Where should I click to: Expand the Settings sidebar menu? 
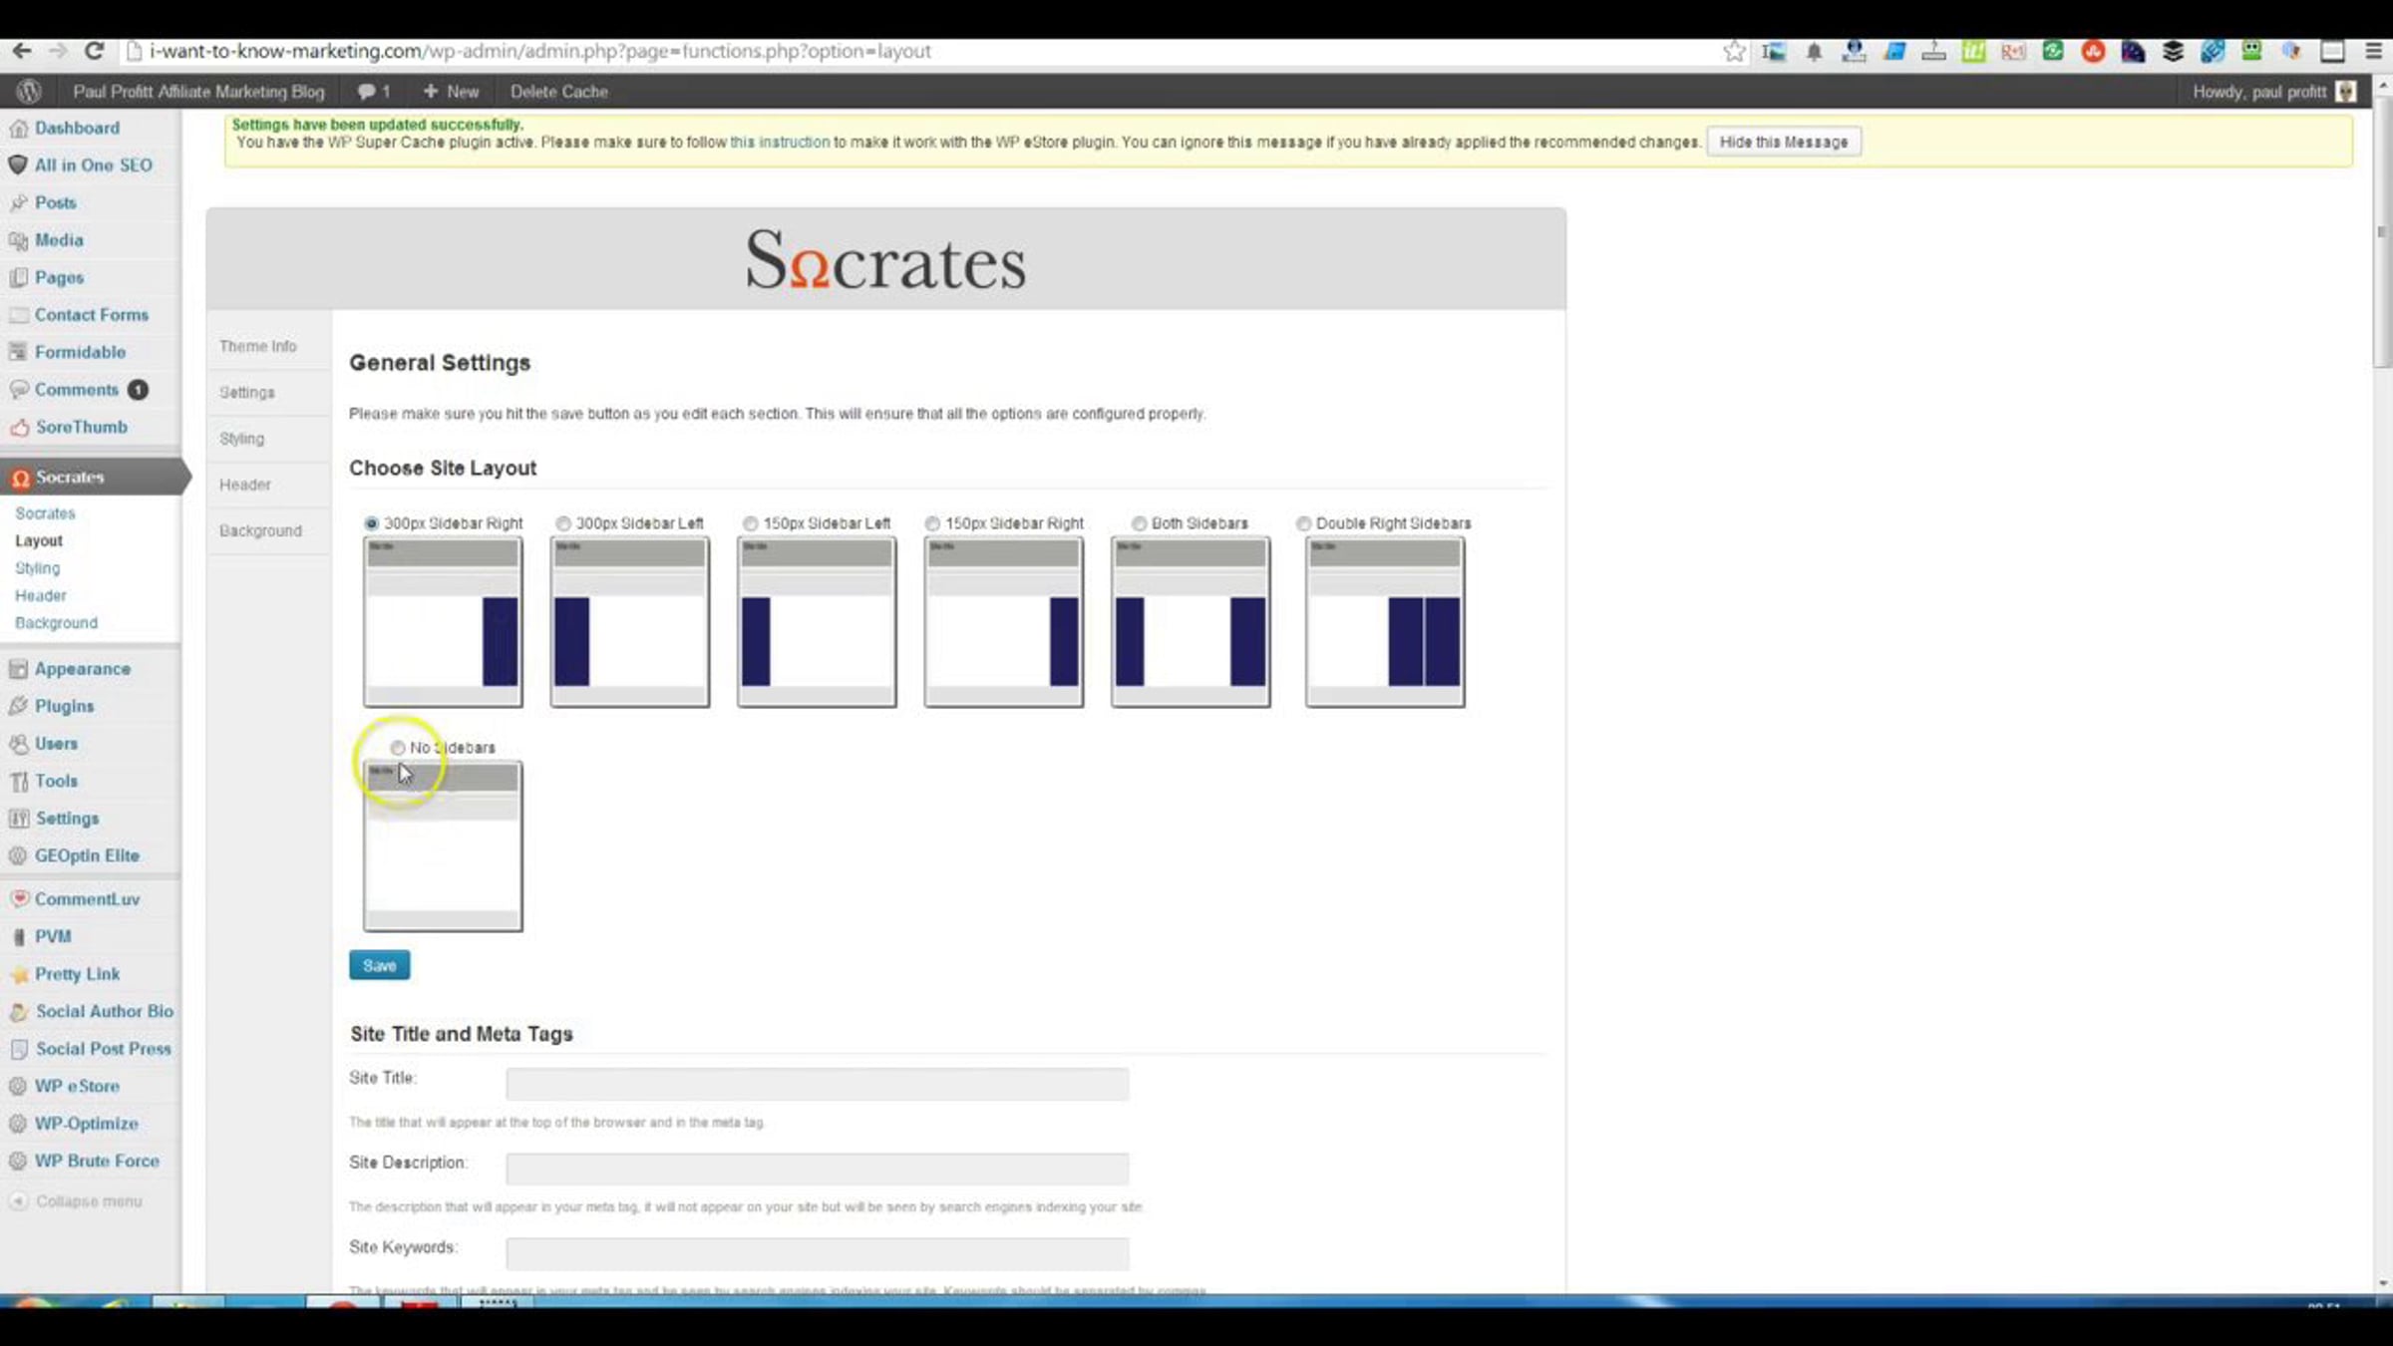(x=67, y=819)
